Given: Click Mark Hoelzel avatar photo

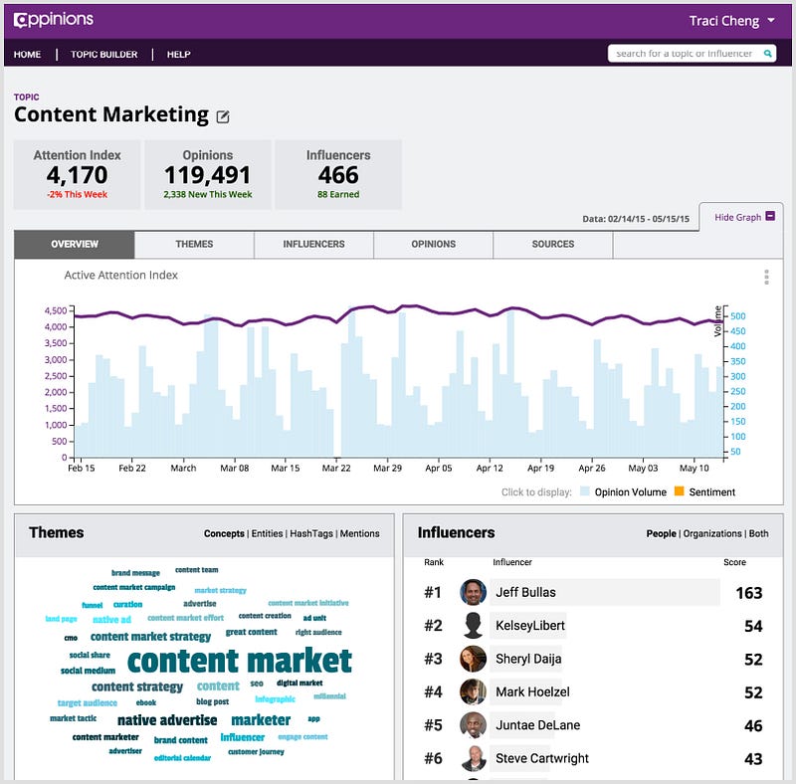Looking at the screenshot, I should [x=474, y=691].
